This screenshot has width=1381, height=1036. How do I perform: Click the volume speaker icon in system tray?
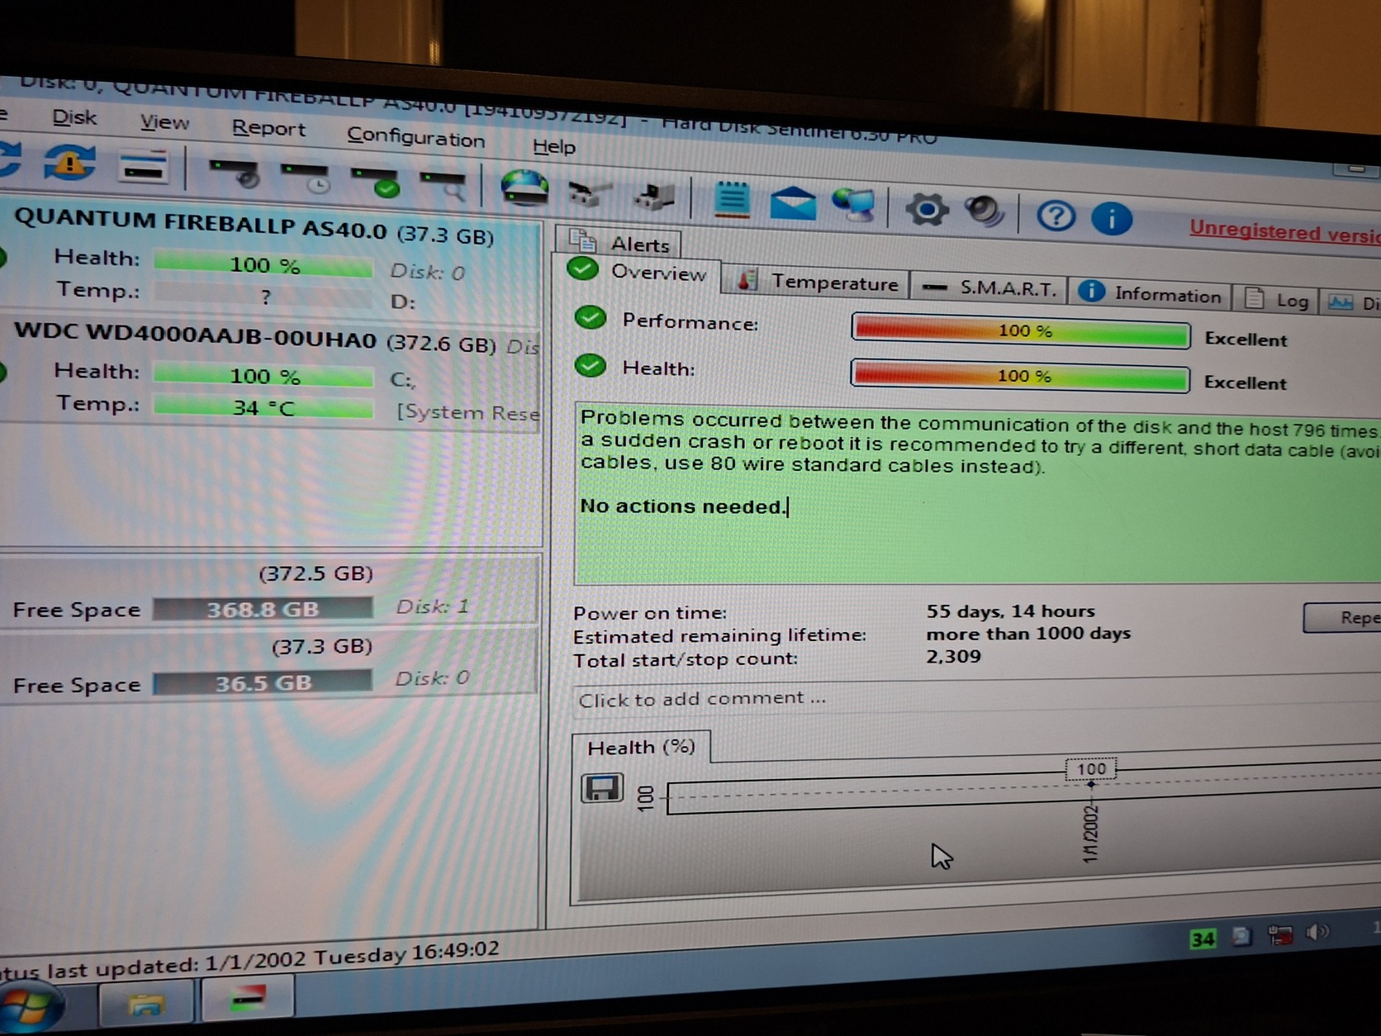coord(1318,933)
